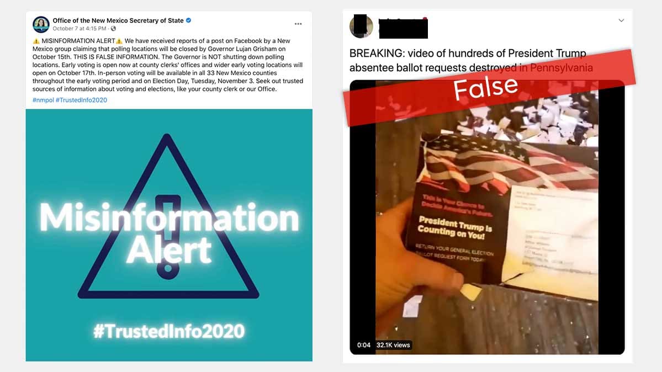662x372 pixels.
Task: Click the 32.1K views counter
Action: pyautogui.click(x=393, y=345)
